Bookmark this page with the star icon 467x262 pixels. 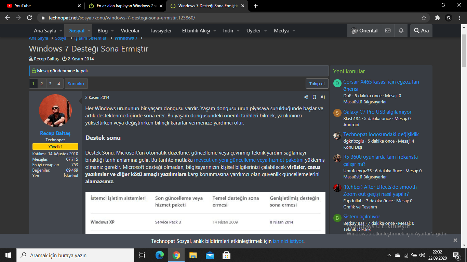click(x=424, y=18)
